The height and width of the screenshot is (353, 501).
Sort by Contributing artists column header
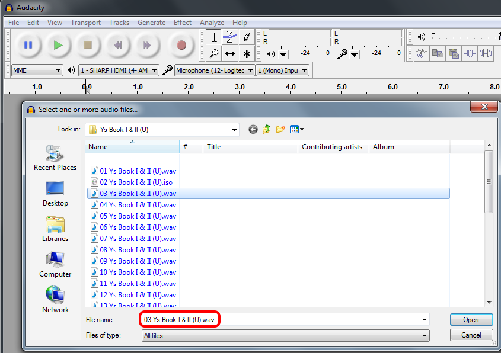pyautogui.click(x=334, y=147)
